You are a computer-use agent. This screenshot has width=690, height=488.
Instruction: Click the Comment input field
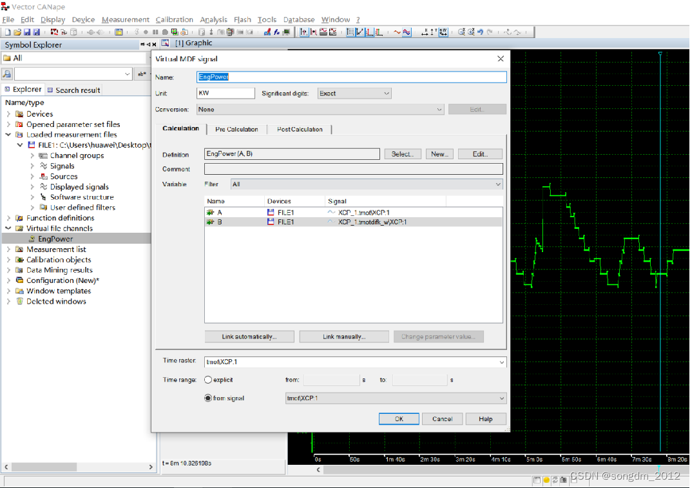pyautogui.click(x=353, y=169)
